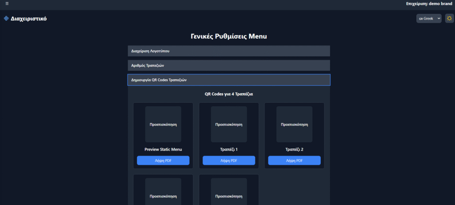Click the Διαχειριστικό logo icon
Screen dimensions: 455x205
point(6,19)
